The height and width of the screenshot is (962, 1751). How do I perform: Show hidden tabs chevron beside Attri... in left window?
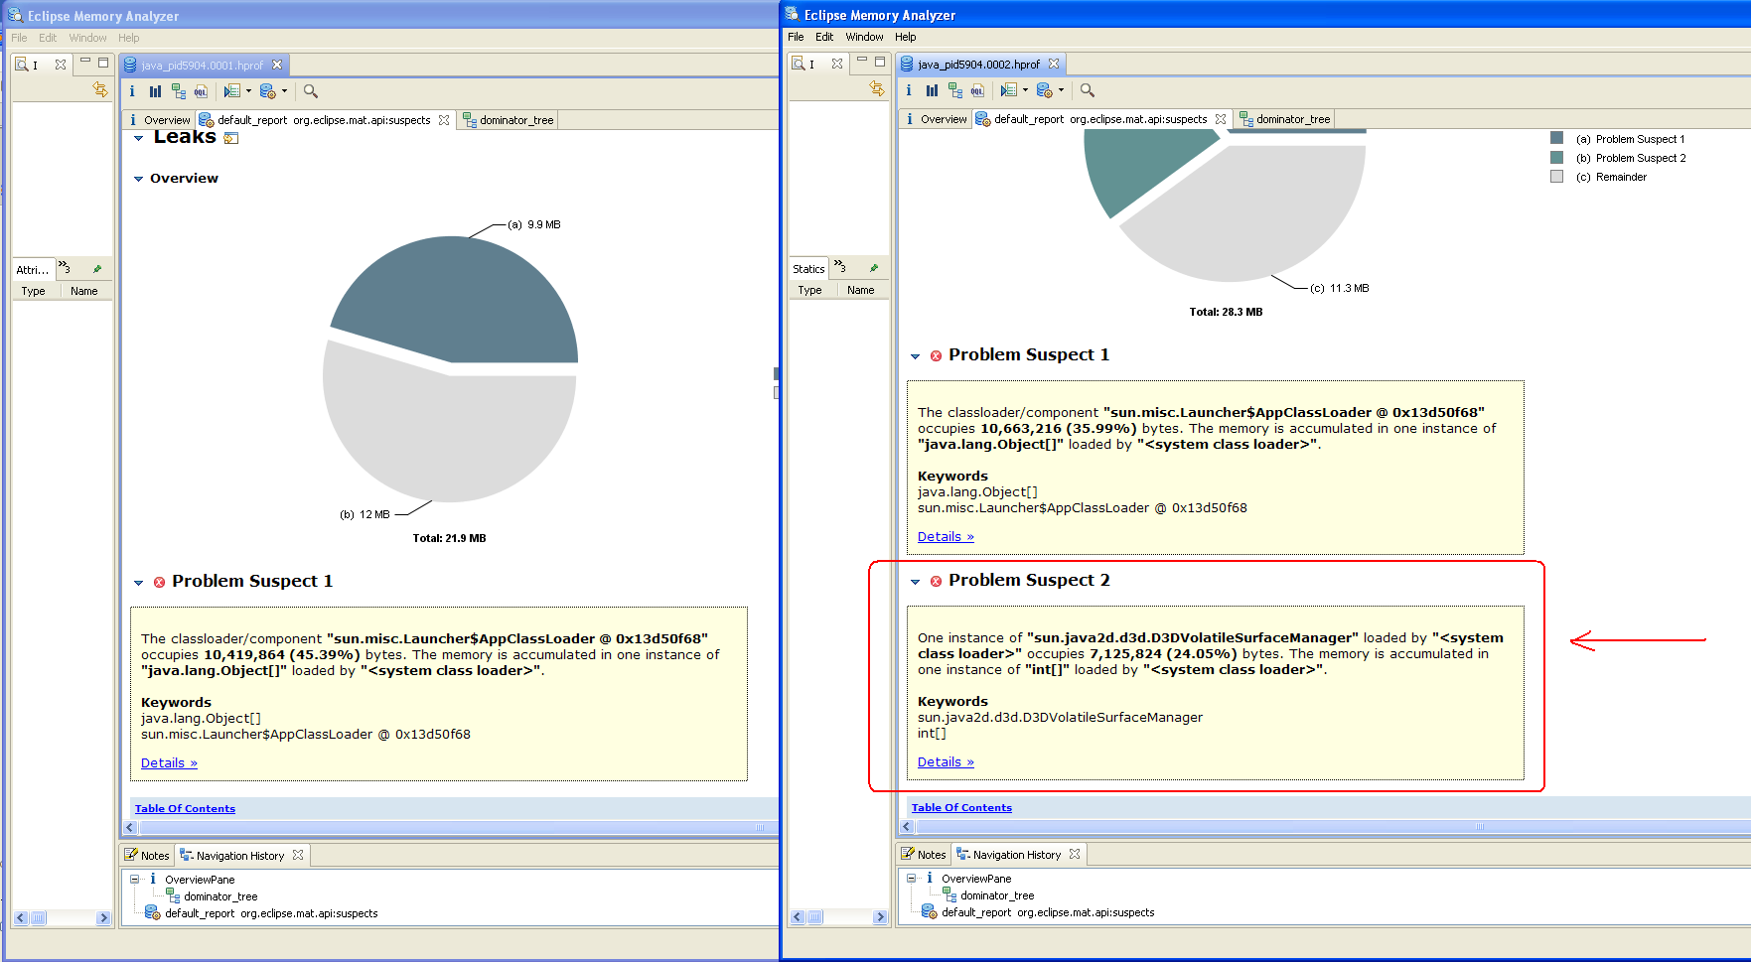point(65,268)
